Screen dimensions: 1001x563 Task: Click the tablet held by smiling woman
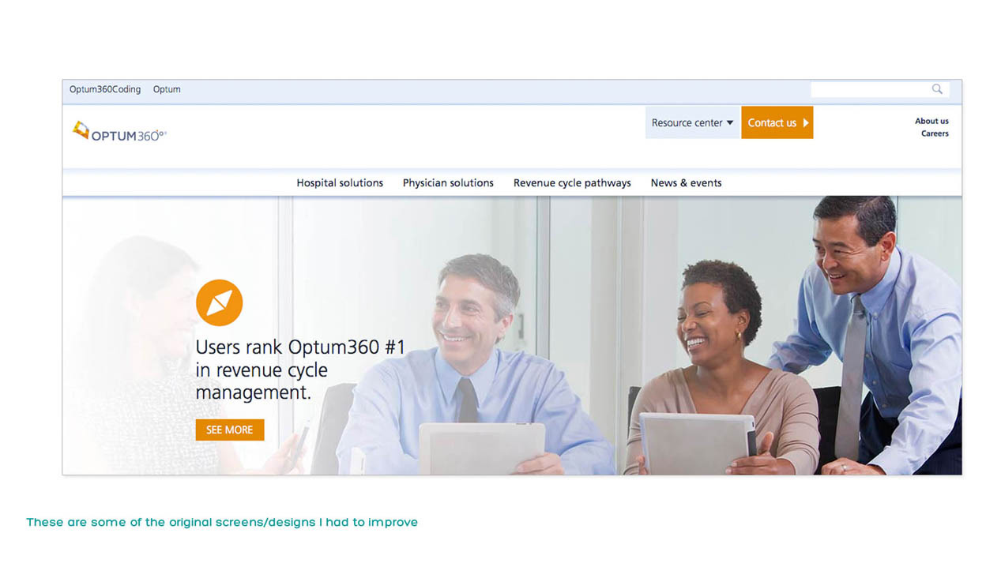pos(697,443)
